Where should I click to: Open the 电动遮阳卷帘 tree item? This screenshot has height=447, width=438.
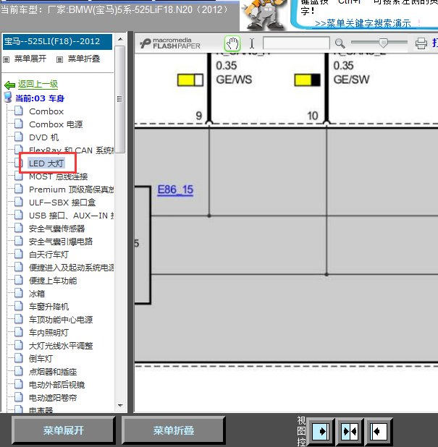point(53,398)
